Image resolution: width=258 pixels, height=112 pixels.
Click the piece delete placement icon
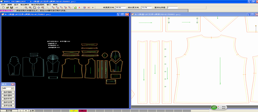(x=66, y=7)
